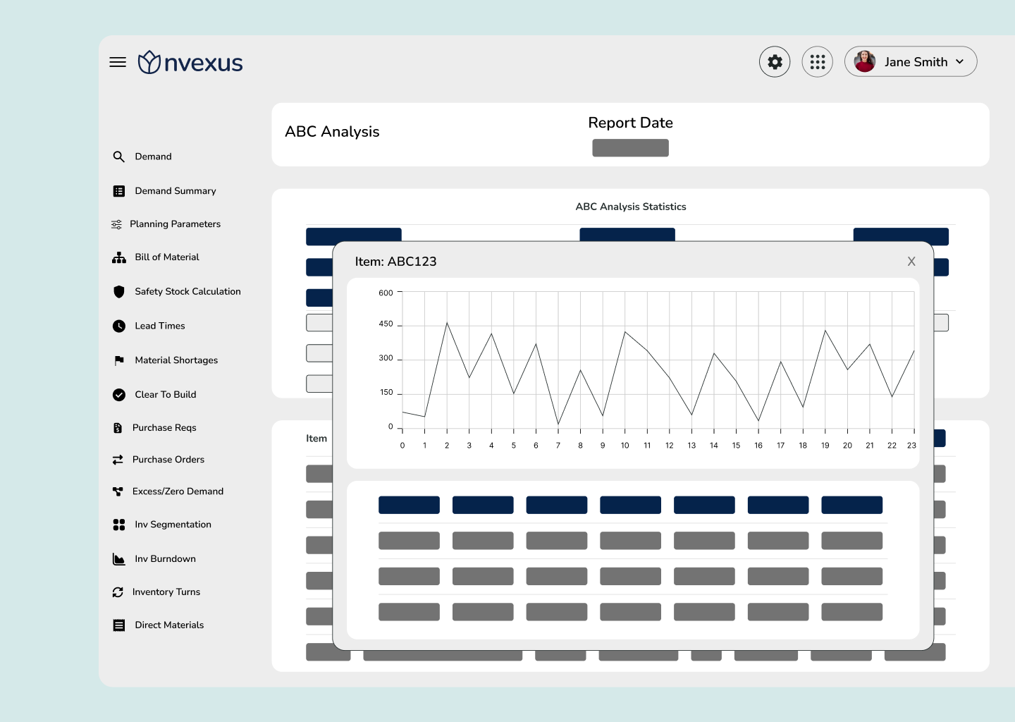
Task: Click the Item column header
Action: pos(316,439)
